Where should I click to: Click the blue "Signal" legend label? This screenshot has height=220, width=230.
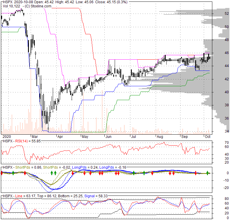coord(89,196)
